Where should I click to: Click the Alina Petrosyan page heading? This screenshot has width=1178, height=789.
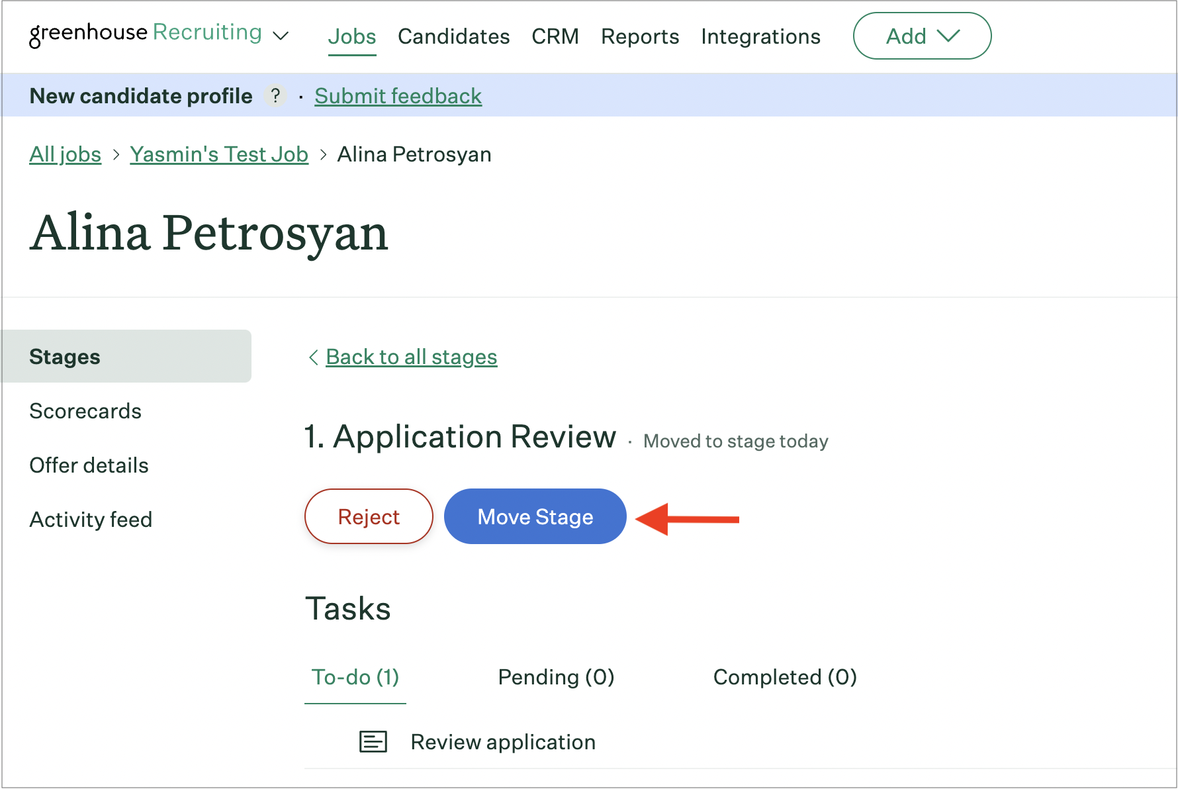tap(209, 233)
